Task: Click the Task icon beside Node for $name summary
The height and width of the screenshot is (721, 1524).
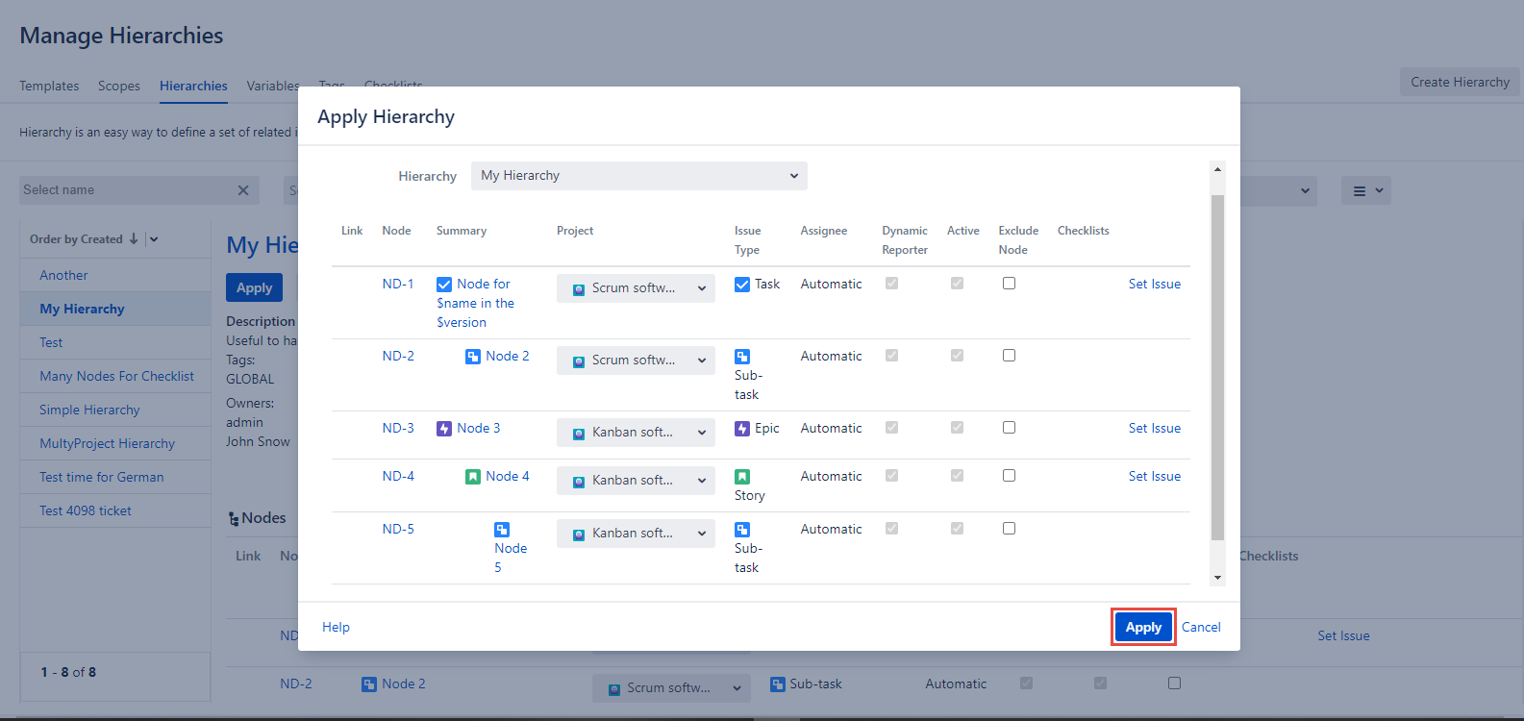Action: point(444,285)
